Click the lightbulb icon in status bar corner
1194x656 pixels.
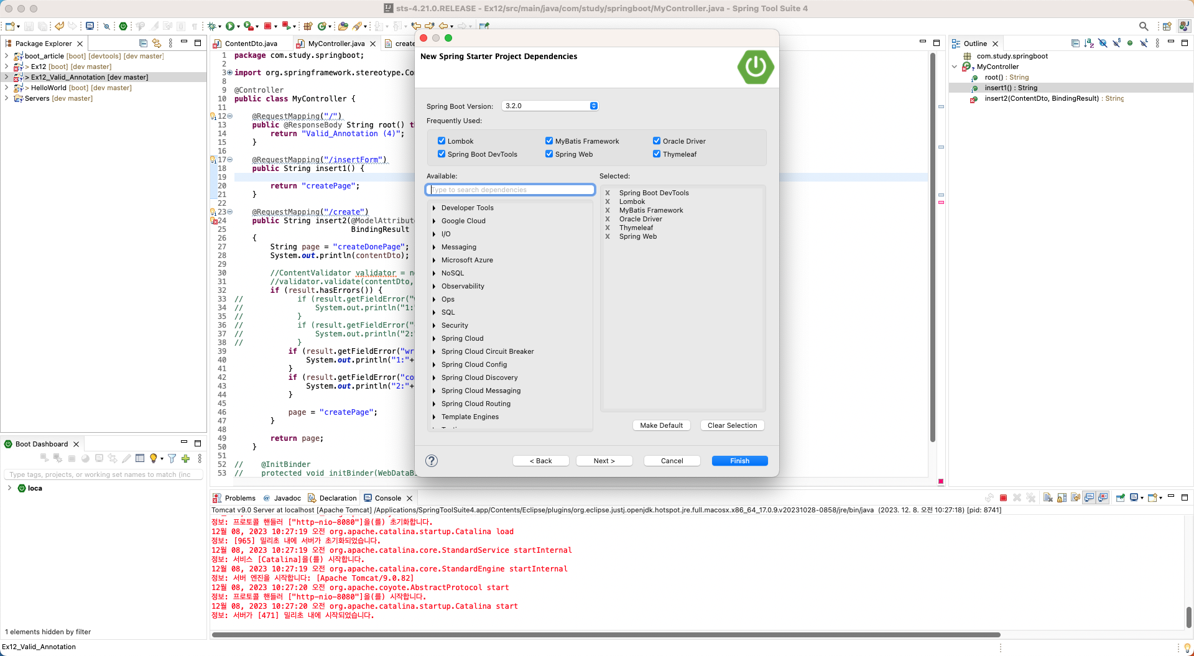pos(1187,648)
